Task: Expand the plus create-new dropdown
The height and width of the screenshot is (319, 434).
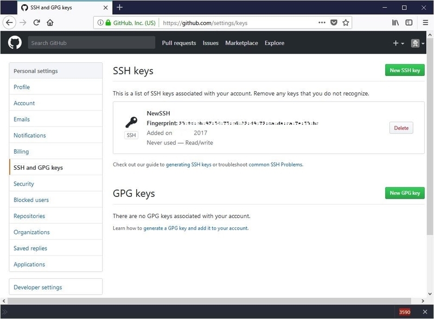Action: (398, 43)
